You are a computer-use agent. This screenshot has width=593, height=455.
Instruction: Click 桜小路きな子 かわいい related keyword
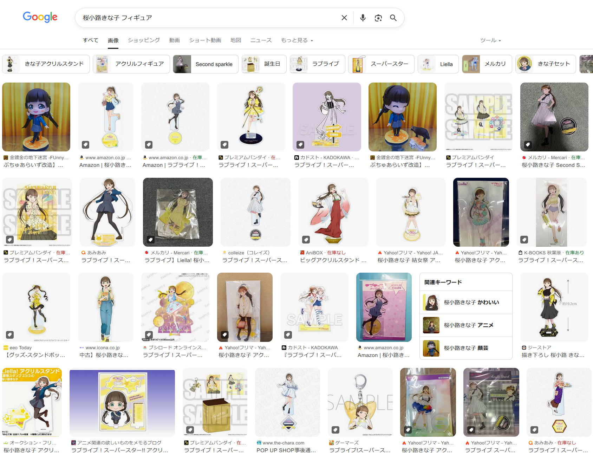pyautogui.click(x=466, y=302)
